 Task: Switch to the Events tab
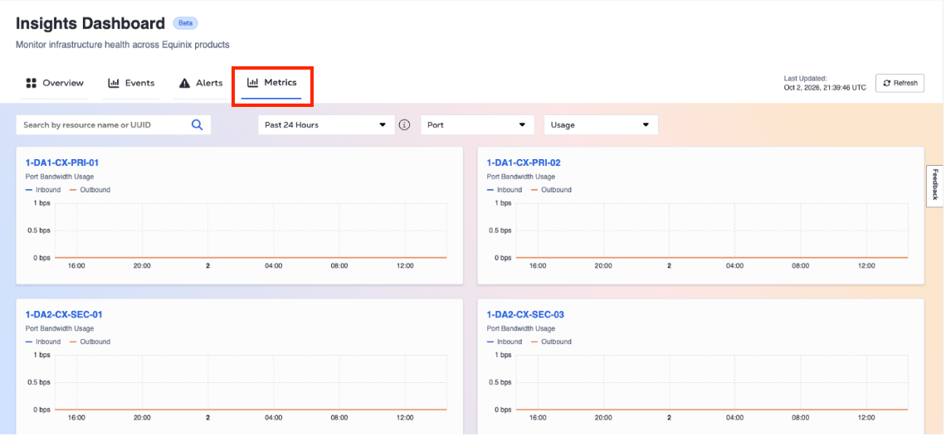[x=131, y=83]
